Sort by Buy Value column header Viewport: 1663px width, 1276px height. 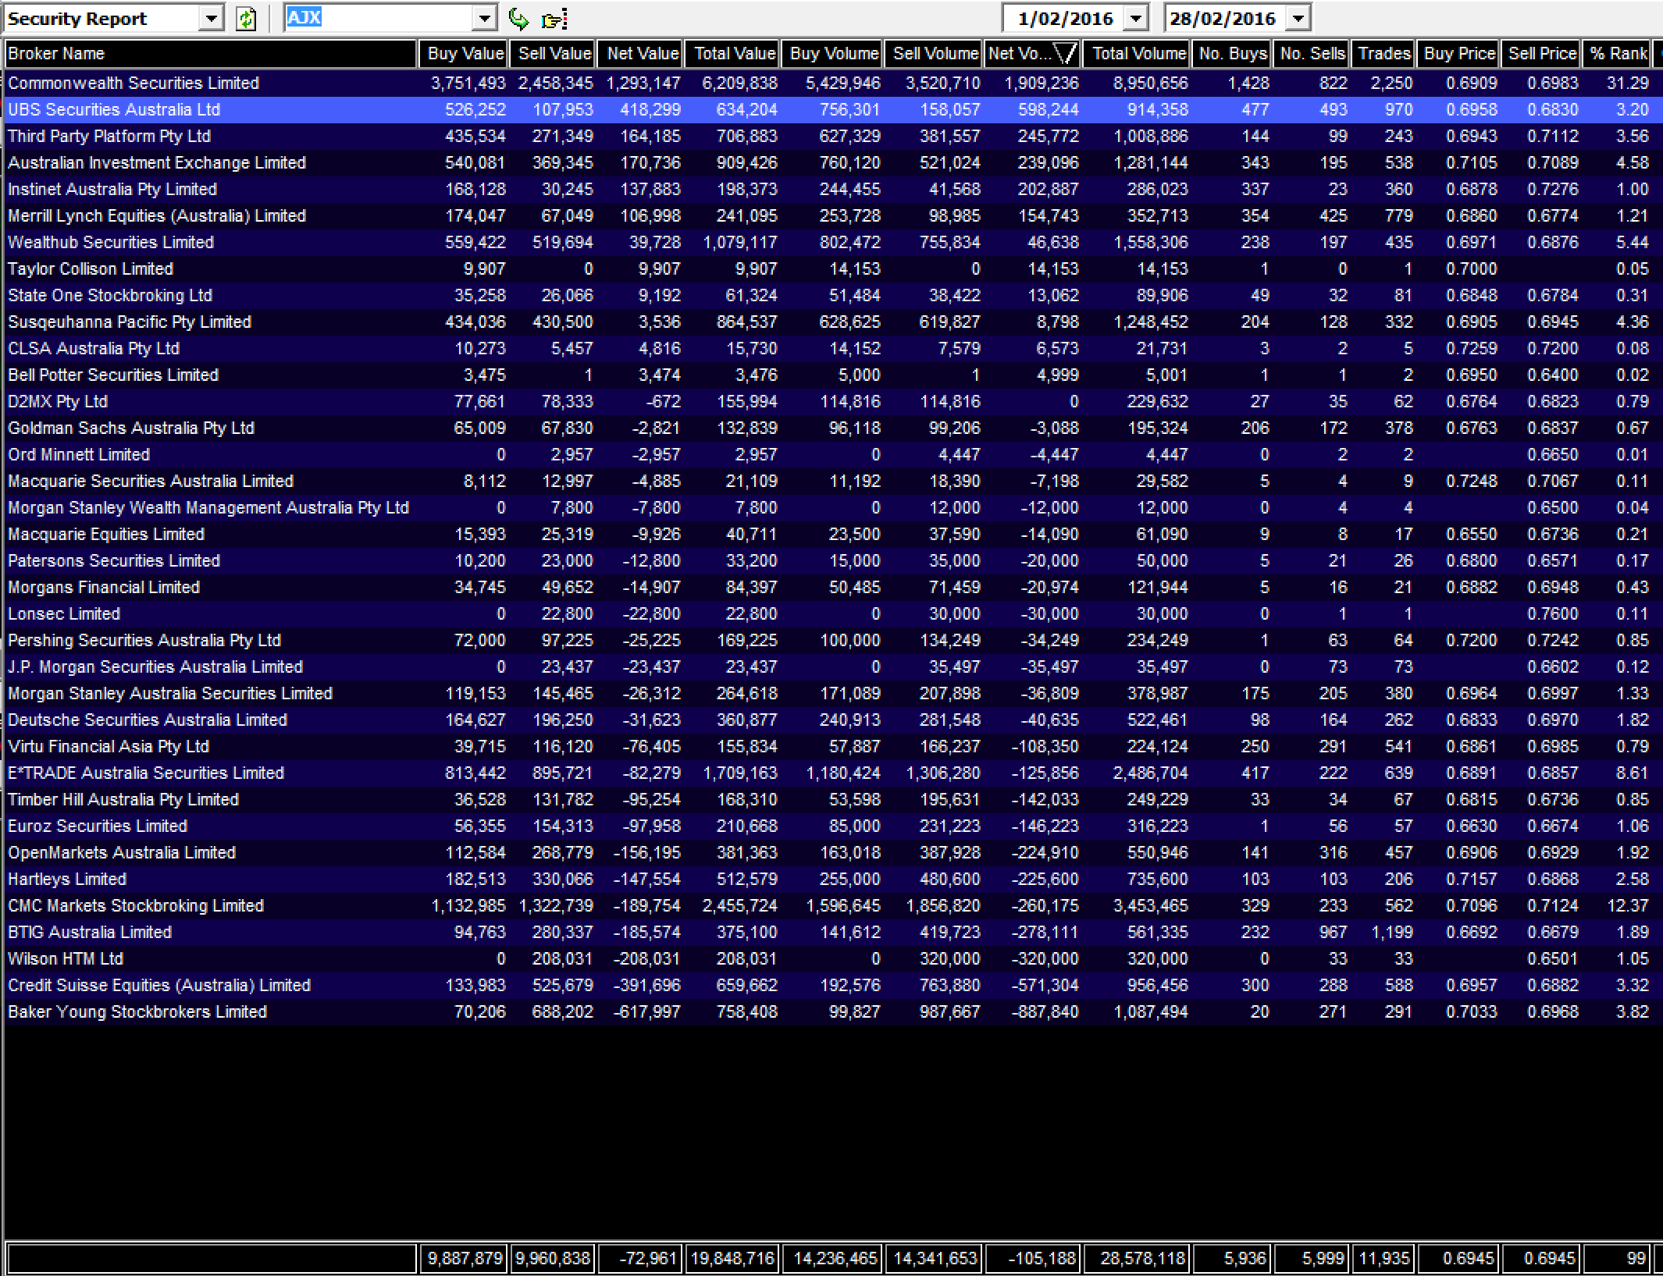pos(464,53)
